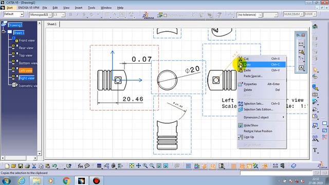
Task: Click the Undo arrow icon
Action: (54, 166)
